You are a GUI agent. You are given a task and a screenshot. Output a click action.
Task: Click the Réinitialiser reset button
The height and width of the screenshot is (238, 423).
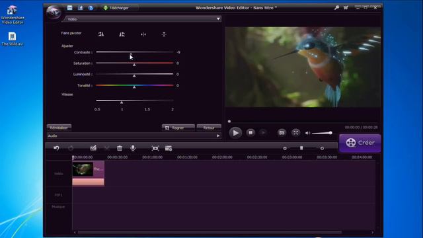(x=59, y=128)
